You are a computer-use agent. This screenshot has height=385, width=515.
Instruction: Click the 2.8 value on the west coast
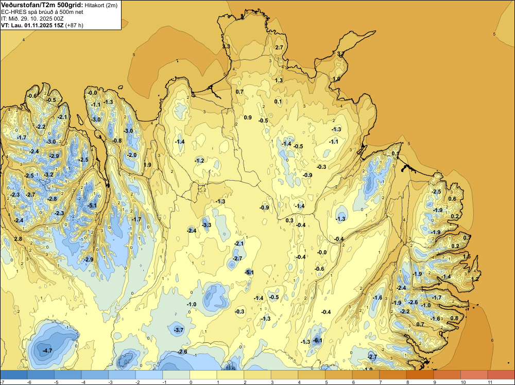tap(18, 239)
